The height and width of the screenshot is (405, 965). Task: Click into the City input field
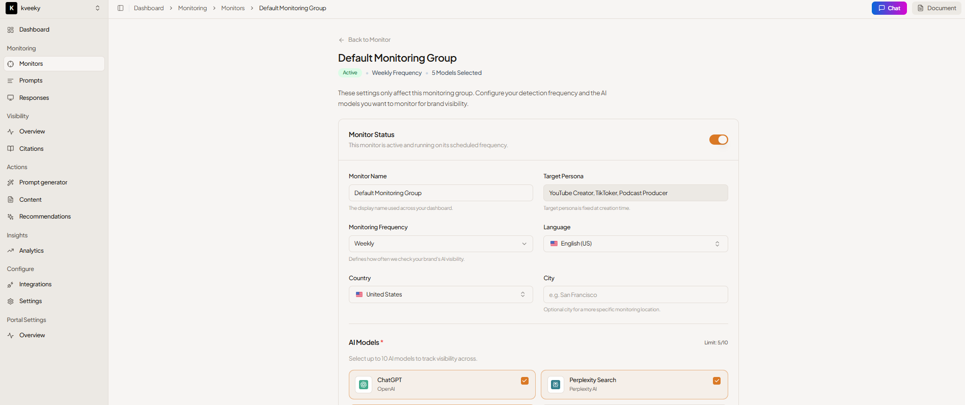coord(635,294)
